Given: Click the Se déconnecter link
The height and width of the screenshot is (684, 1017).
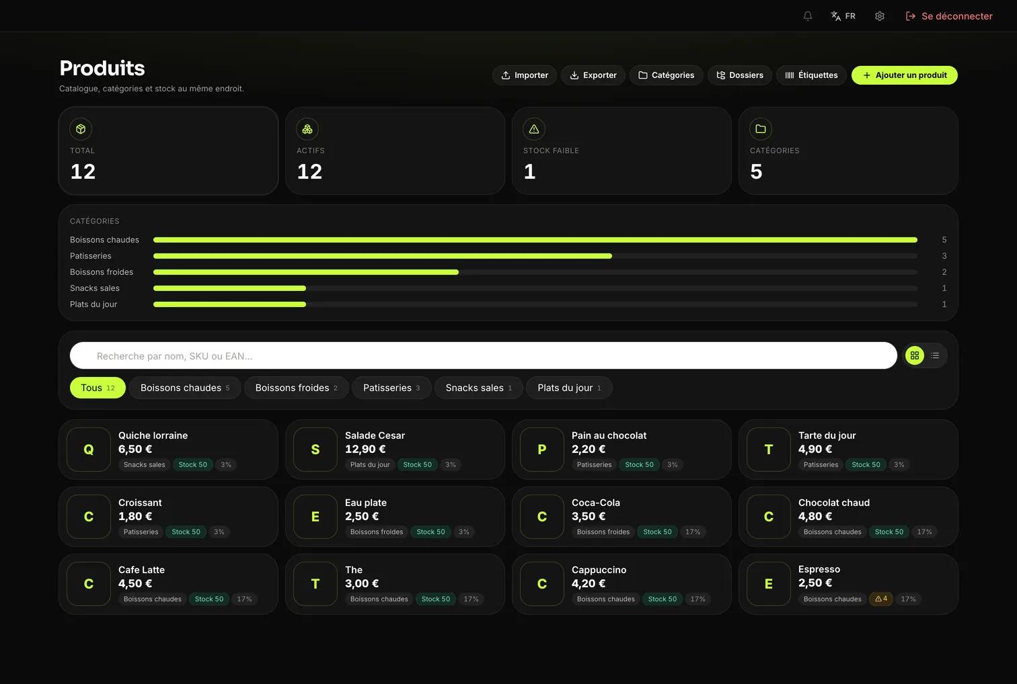Looking at the screenshot, I should (x=949, y=16).
